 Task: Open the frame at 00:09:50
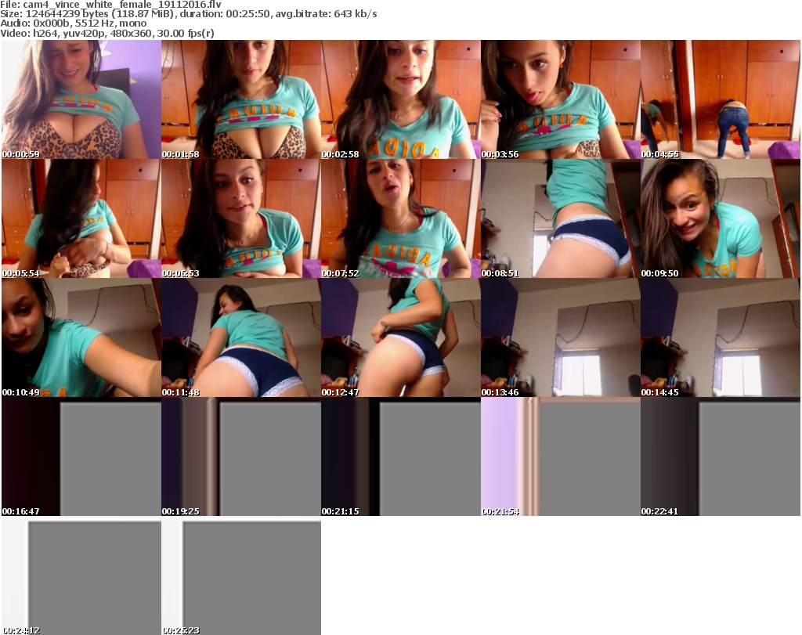point(721,218)
